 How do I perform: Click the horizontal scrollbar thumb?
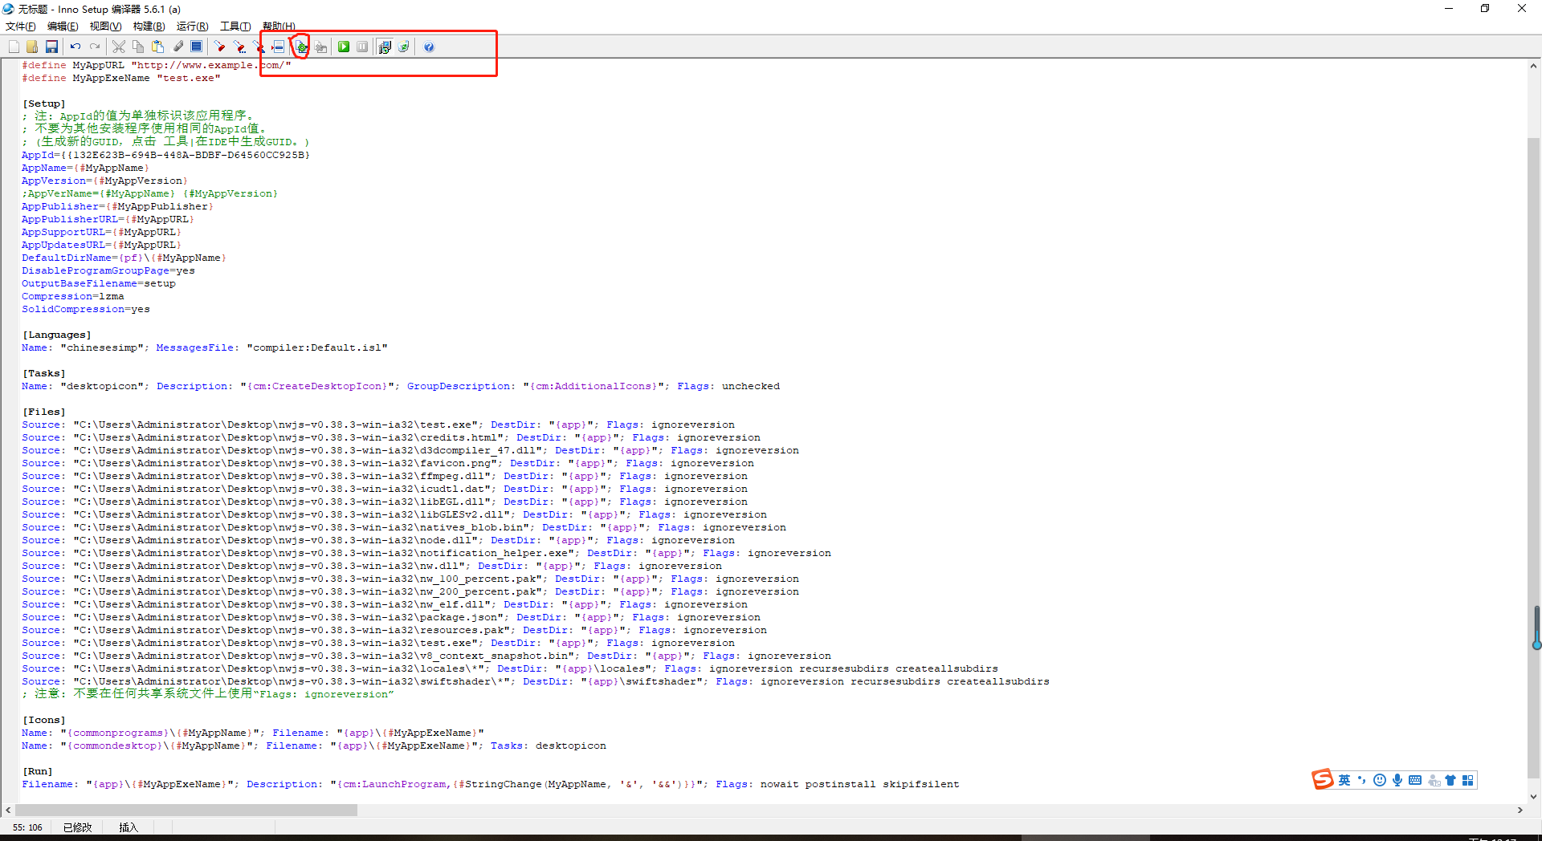tap(186, 811)
